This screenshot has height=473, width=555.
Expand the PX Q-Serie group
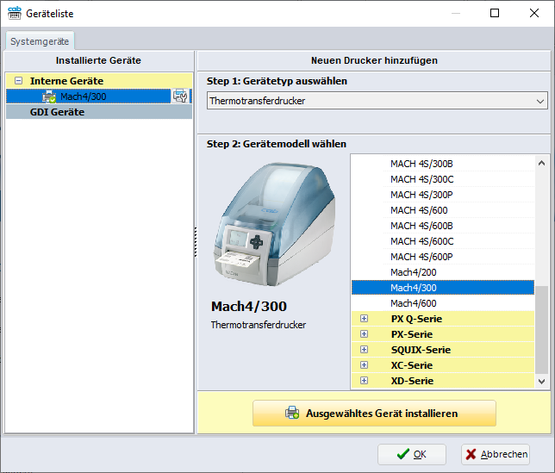pyautogui.click(x=364, y=319)
